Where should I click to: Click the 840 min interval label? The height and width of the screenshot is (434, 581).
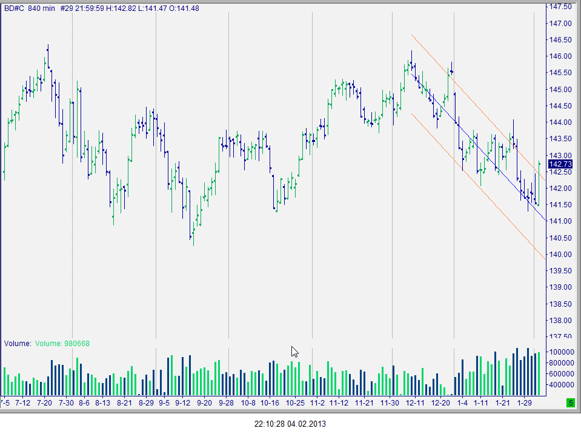[41, 8]
